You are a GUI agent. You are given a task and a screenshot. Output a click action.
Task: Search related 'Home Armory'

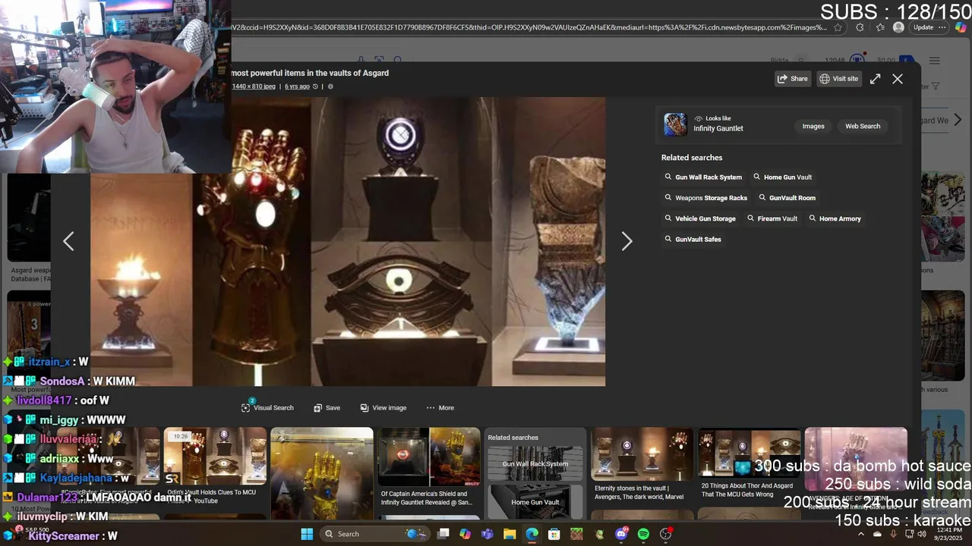coord(835,218)
